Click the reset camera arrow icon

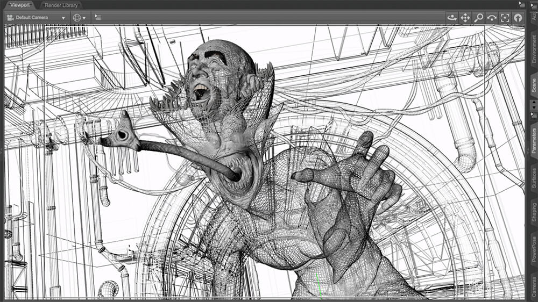pos(518,18)
